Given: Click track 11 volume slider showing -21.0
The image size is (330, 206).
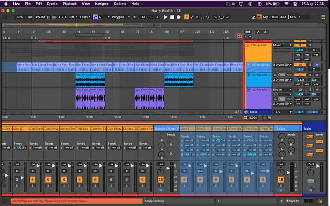Looking at the screenshot, I should coord(300,80).
